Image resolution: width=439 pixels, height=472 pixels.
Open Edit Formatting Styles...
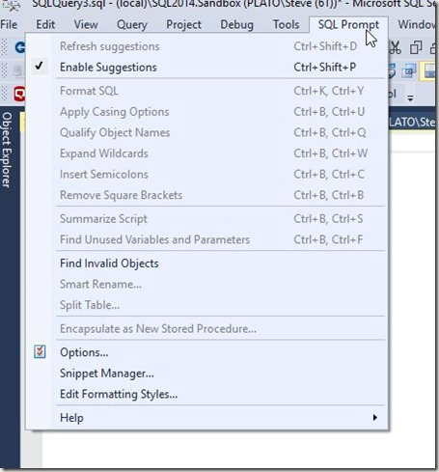(206, 394)
